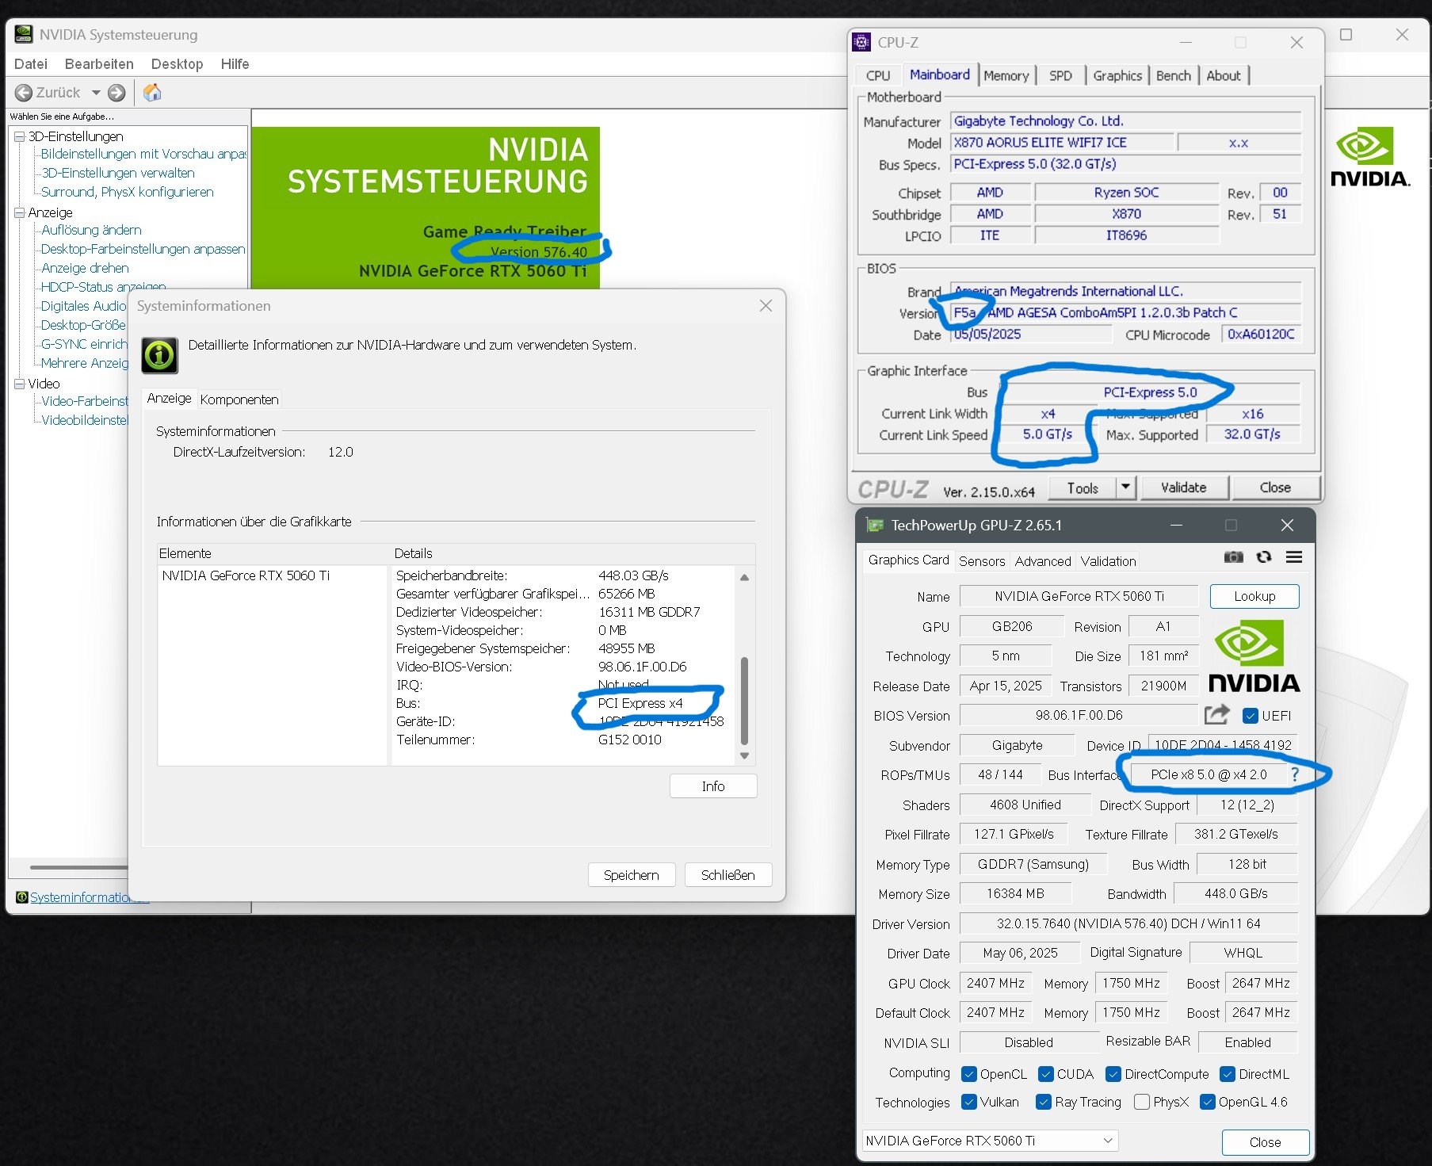The height and width of the screenshot is (1166, 1432).
Task: Toggle the CUDA checkbox
Action: point(1045,1074)
